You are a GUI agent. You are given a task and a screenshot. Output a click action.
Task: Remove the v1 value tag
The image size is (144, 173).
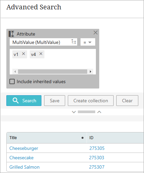click(x=23, y=54)
